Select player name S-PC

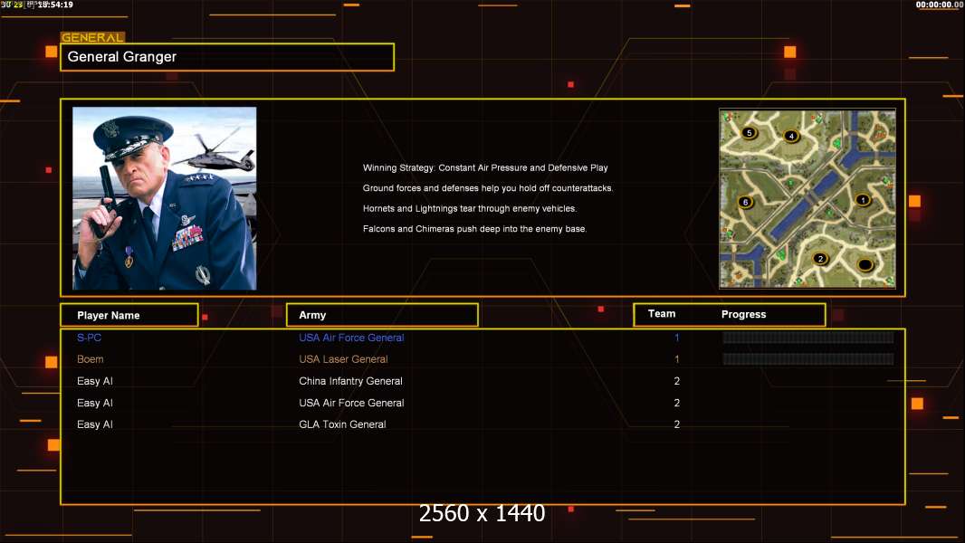tap(90, 338)
